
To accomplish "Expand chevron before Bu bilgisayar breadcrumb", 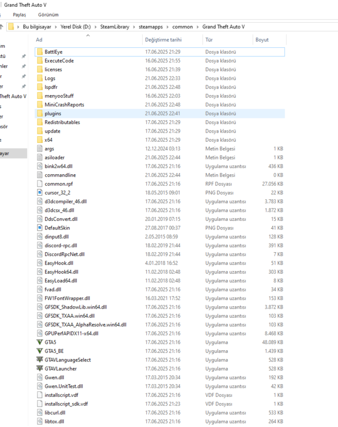I will (x=18, y=27).
